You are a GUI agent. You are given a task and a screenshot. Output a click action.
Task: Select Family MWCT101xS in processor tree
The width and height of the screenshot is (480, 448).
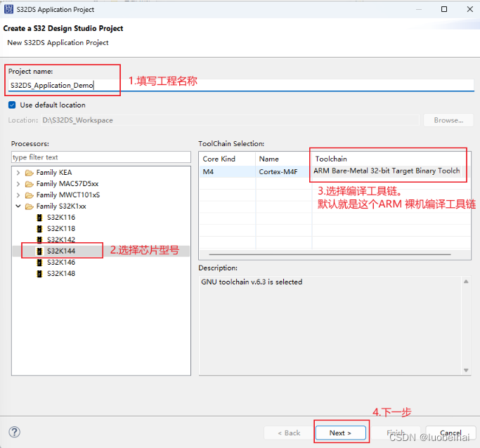(68, 195)
